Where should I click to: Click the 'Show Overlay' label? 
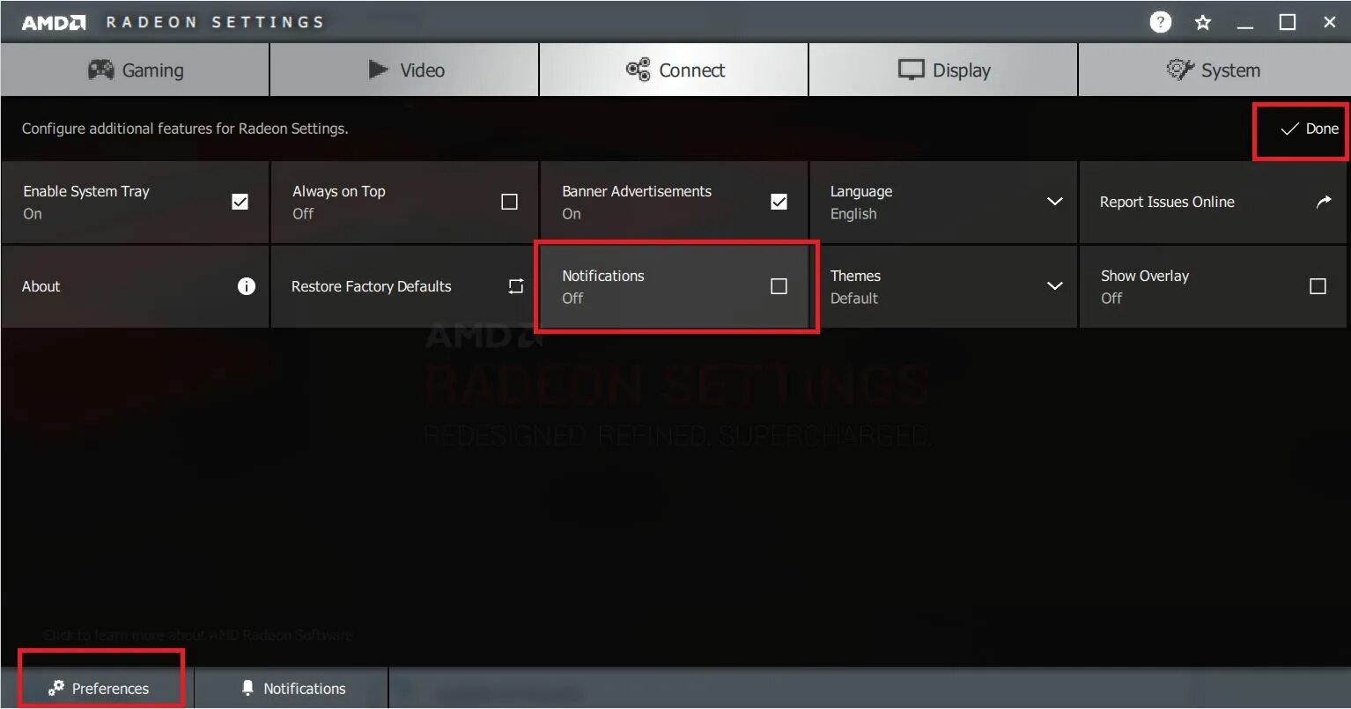pos(1145,276)
